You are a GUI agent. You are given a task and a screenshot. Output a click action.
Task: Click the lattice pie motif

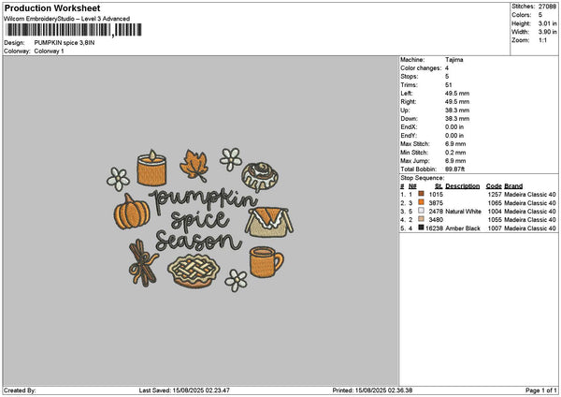tap(194, 271)
